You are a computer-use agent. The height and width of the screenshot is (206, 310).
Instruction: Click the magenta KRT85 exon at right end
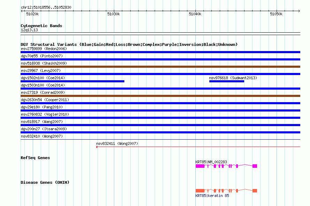click(255, 166)
